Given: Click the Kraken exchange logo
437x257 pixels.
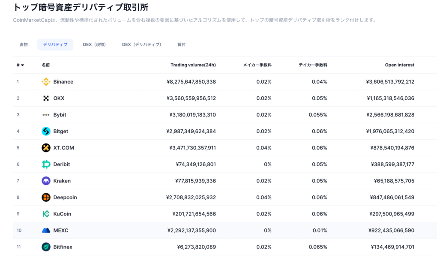Looking at the screenshot, I should coord(46,180).
